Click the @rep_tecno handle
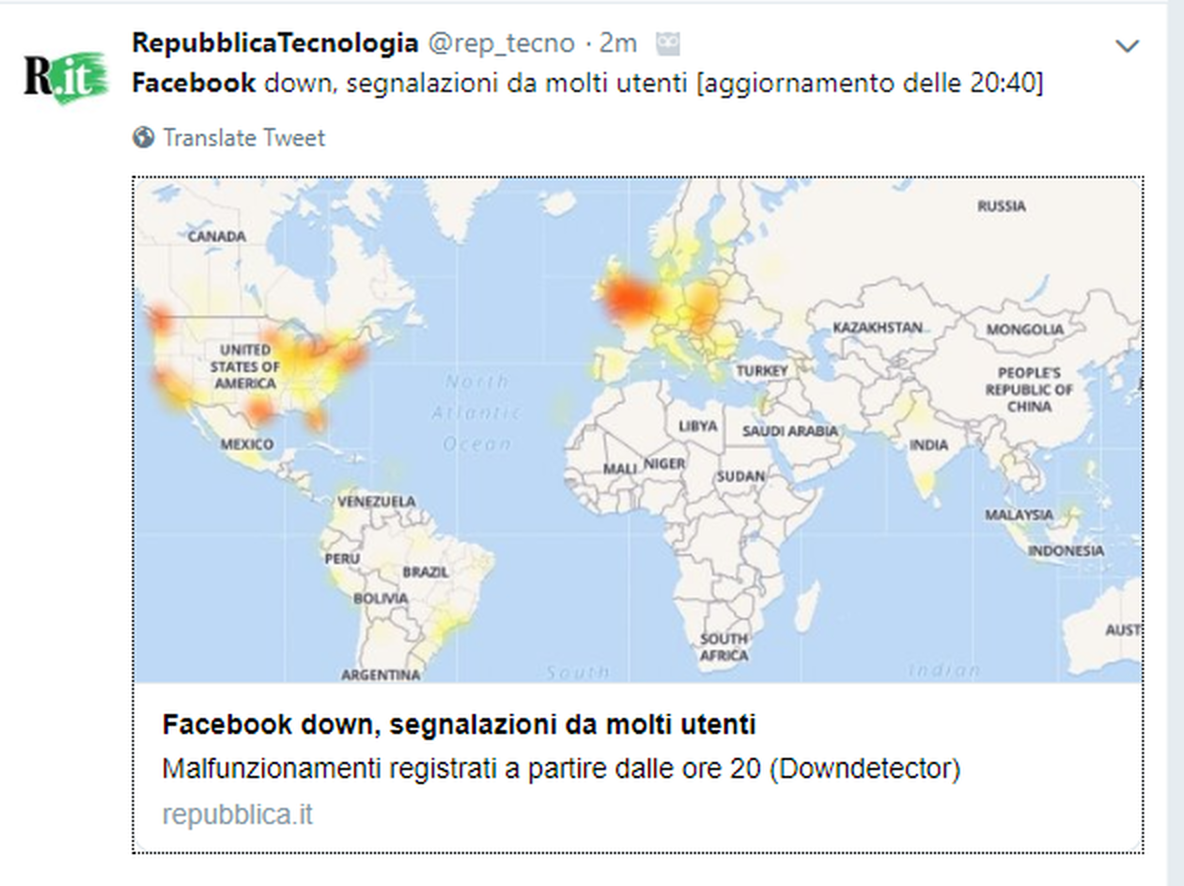 [x=502, y=43]
